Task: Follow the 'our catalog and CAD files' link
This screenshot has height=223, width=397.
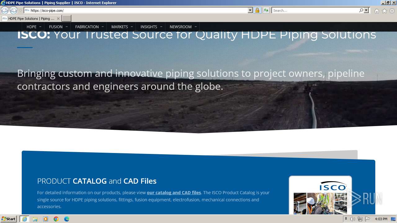Action: (174, 193)
